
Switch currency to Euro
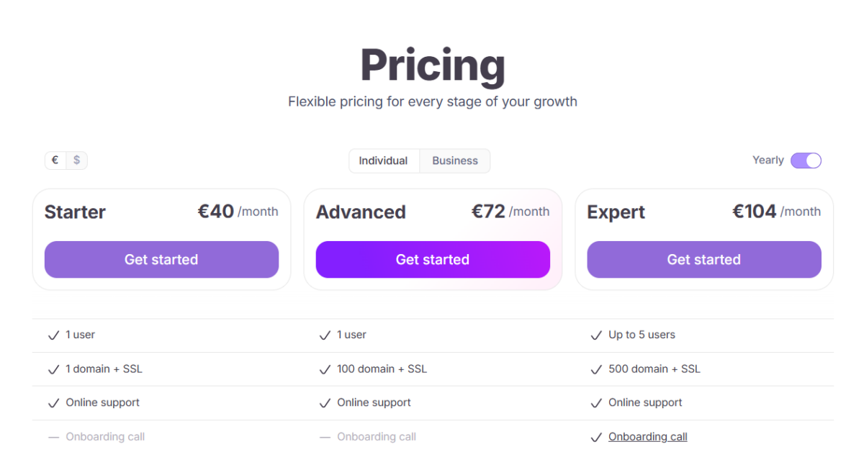click(x=55, y=160)
